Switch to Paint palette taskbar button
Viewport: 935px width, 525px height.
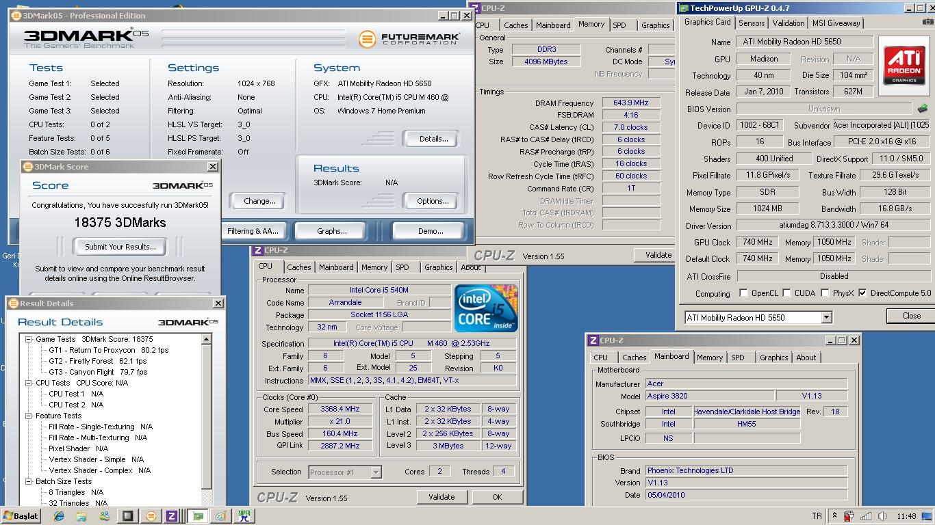tap(220, 516)
